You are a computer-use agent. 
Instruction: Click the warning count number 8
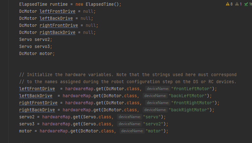(232, 4)
